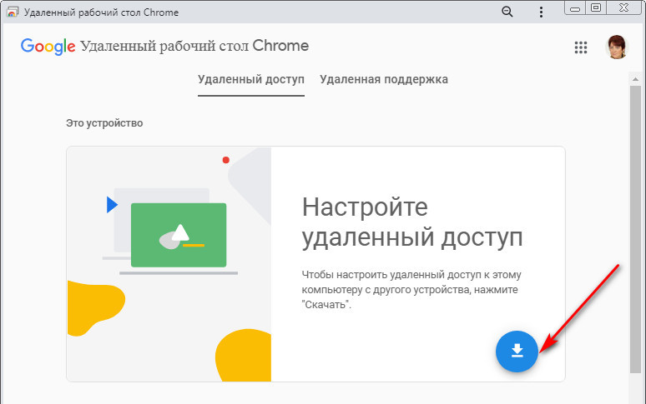This screenshot has width=646, height=404.
Task: Open the Google apps grid
Action: tap(581, 47)
